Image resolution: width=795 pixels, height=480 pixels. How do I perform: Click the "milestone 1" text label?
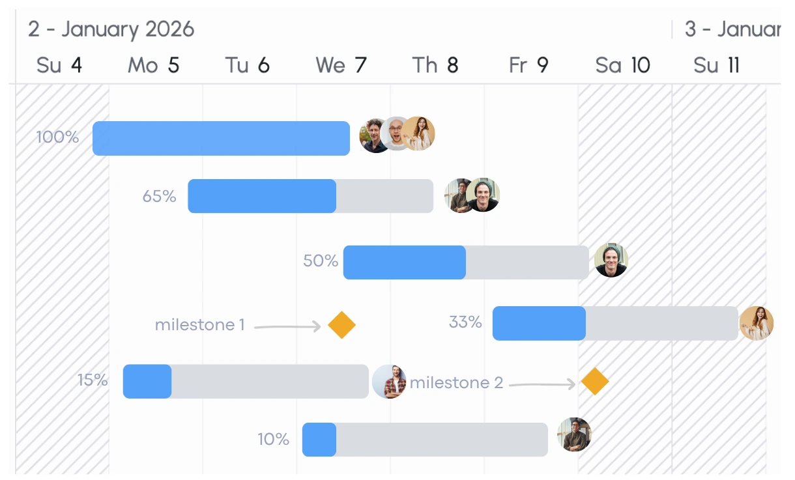(199, 325)
